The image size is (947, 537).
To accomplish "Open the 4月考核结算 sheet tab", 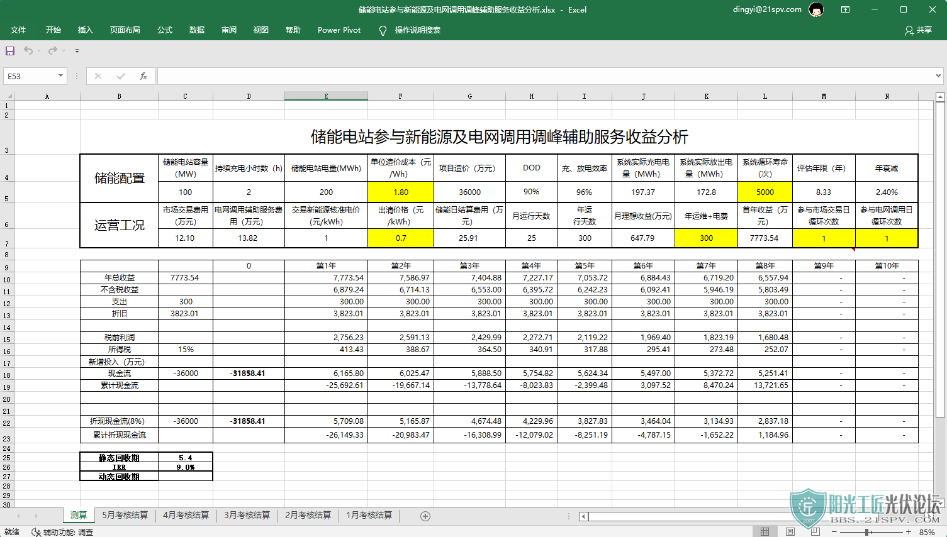I will pos(186,516).
